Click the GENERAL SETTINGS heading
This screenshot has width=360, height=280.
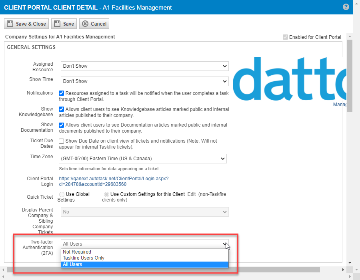pyautogui.click(x=31, y=47)
